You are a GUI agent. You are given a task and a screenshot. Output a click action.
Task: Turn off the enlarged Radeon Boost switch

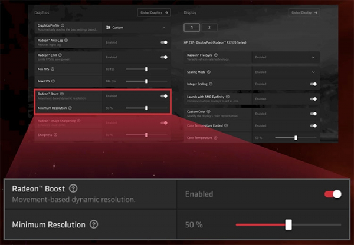[x=333, y=194]
